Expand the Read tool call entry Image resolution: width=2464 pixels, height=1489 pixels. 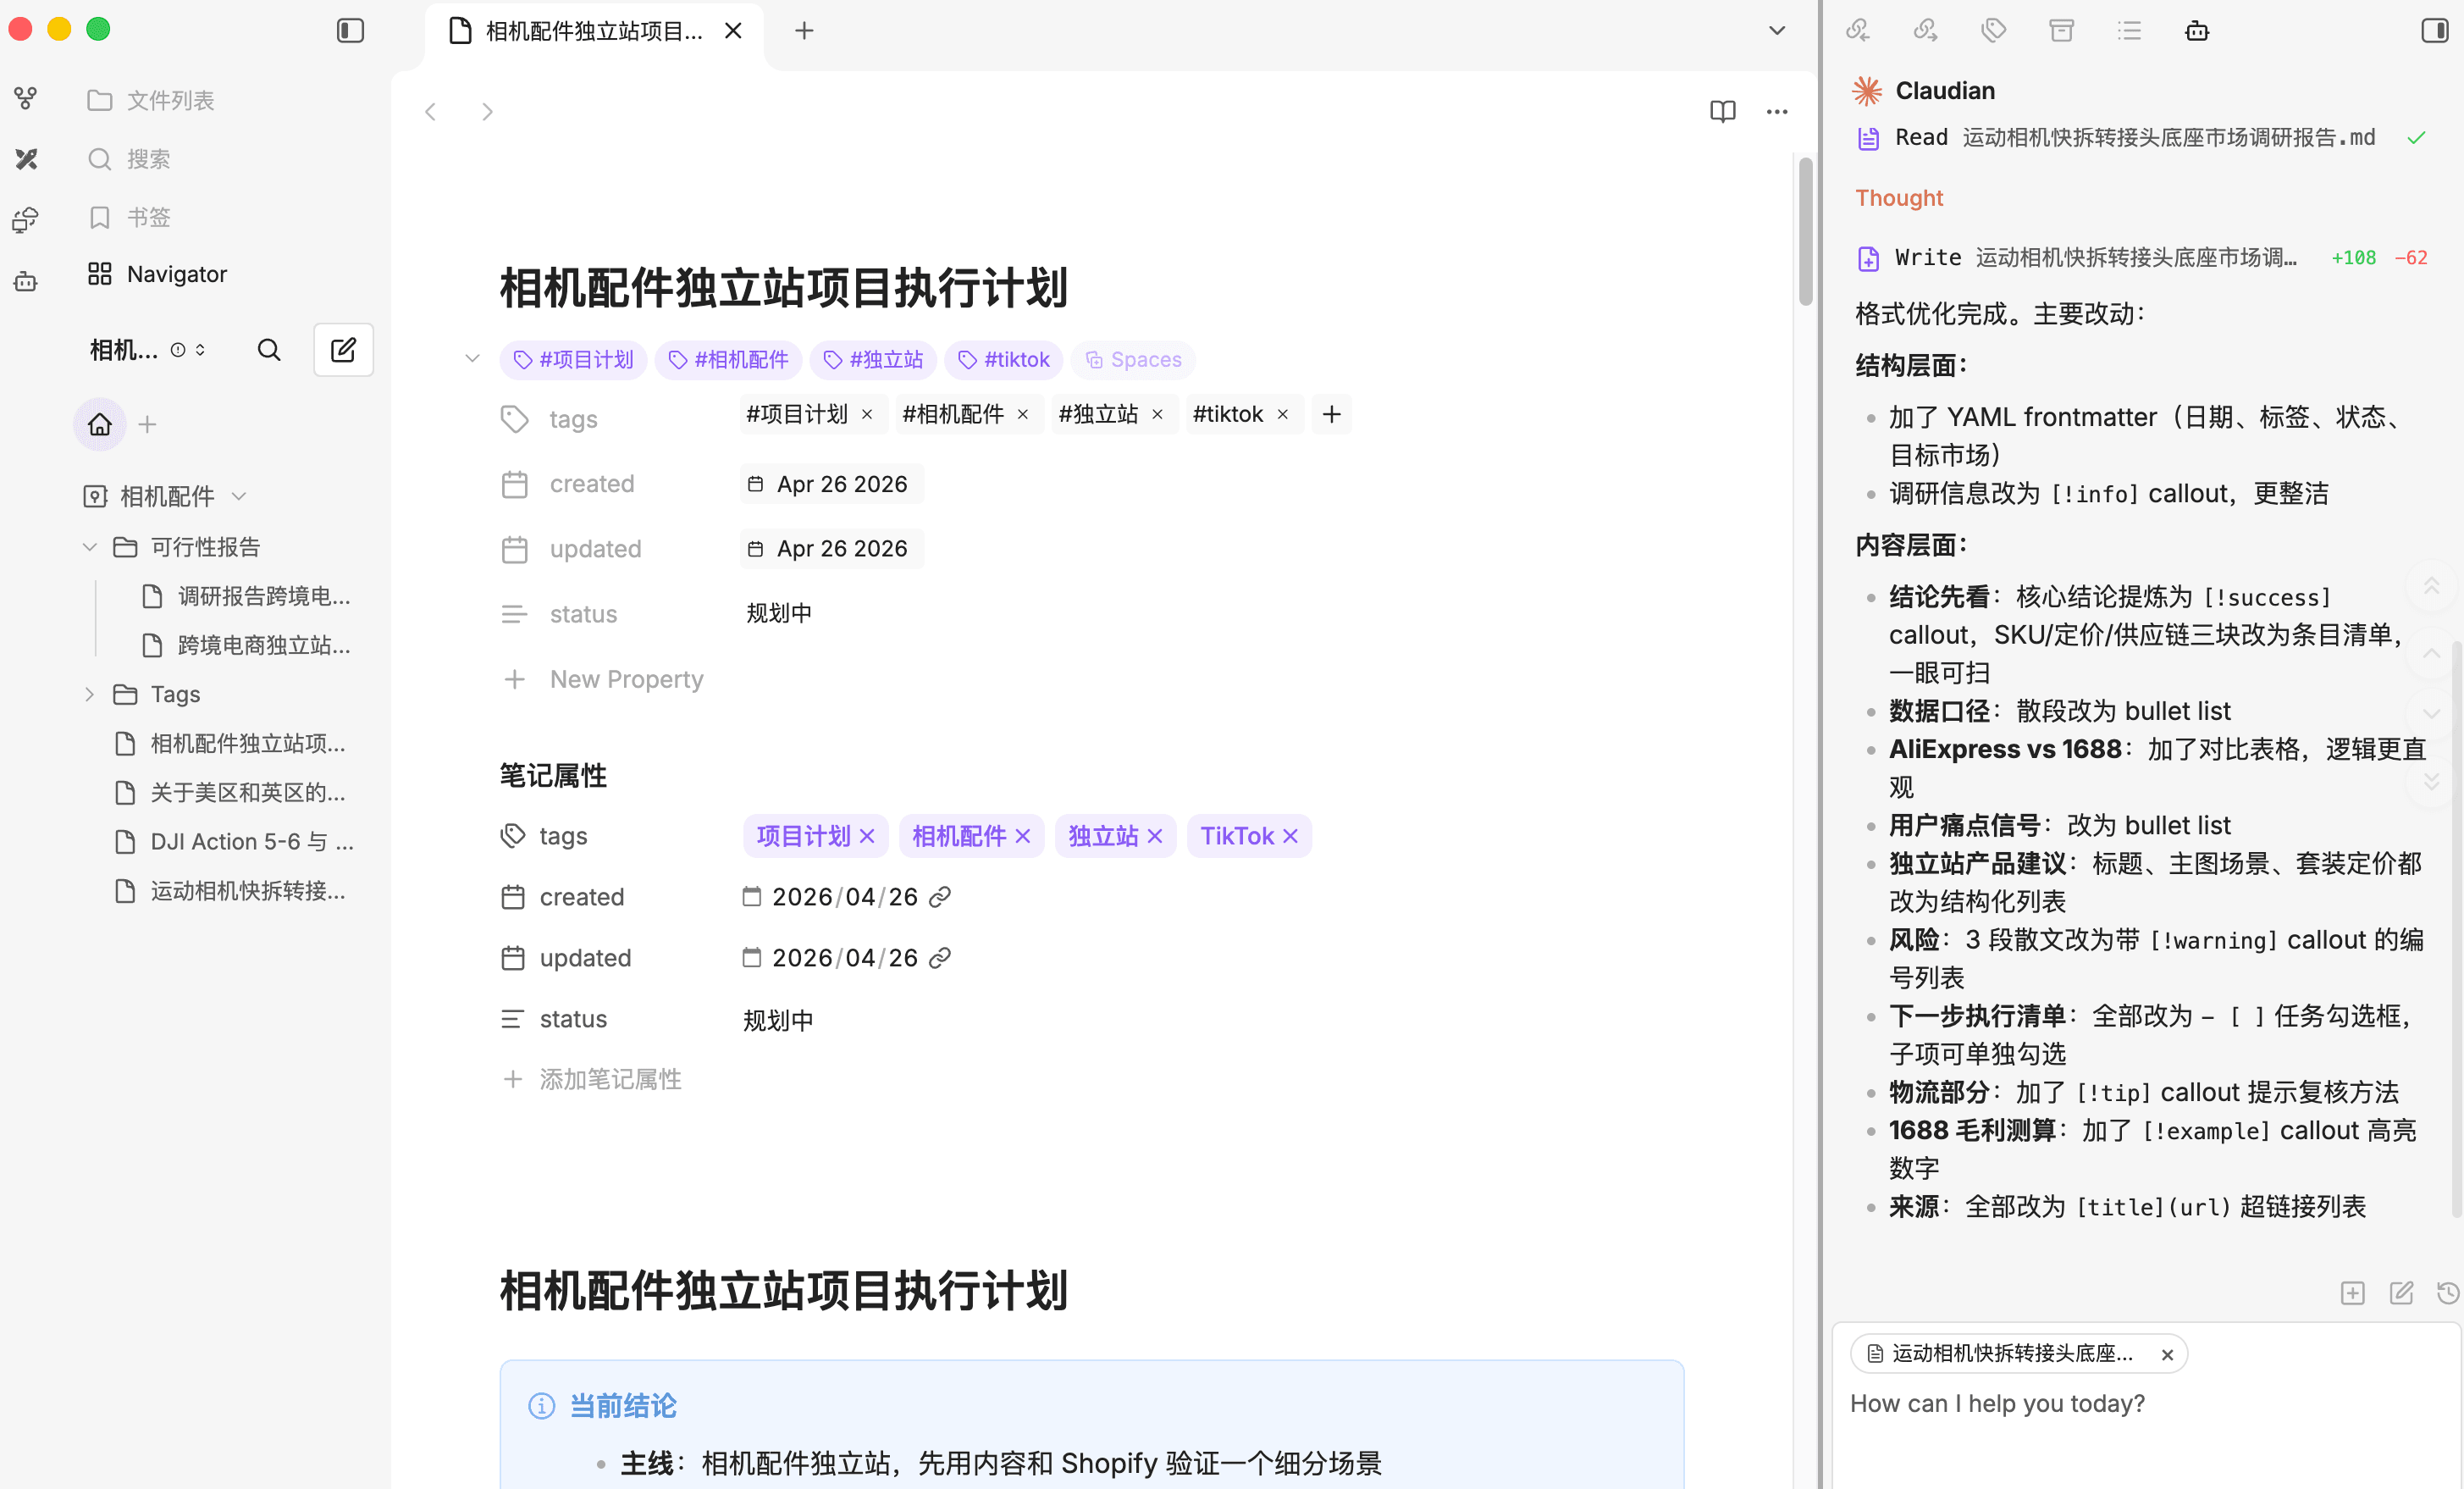2142,138
